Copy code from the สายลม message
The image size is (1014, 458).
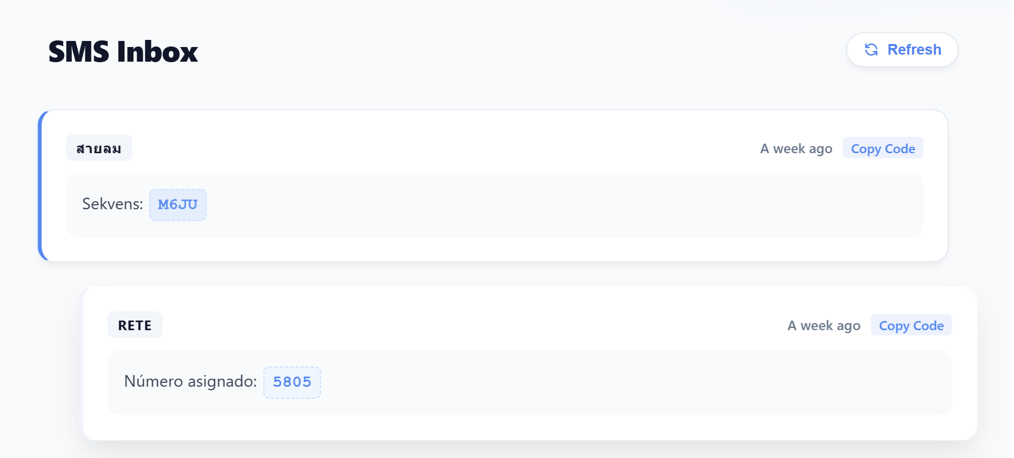(882, 149)
